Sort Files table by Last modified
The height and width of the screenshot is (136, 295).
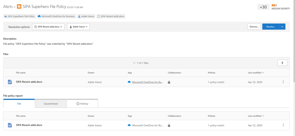pyautogui.click(x=256, y=73)
